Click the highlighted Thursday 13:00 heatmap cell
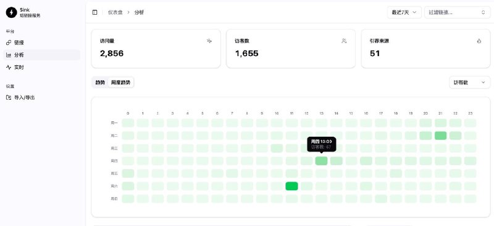 [321, 161]
